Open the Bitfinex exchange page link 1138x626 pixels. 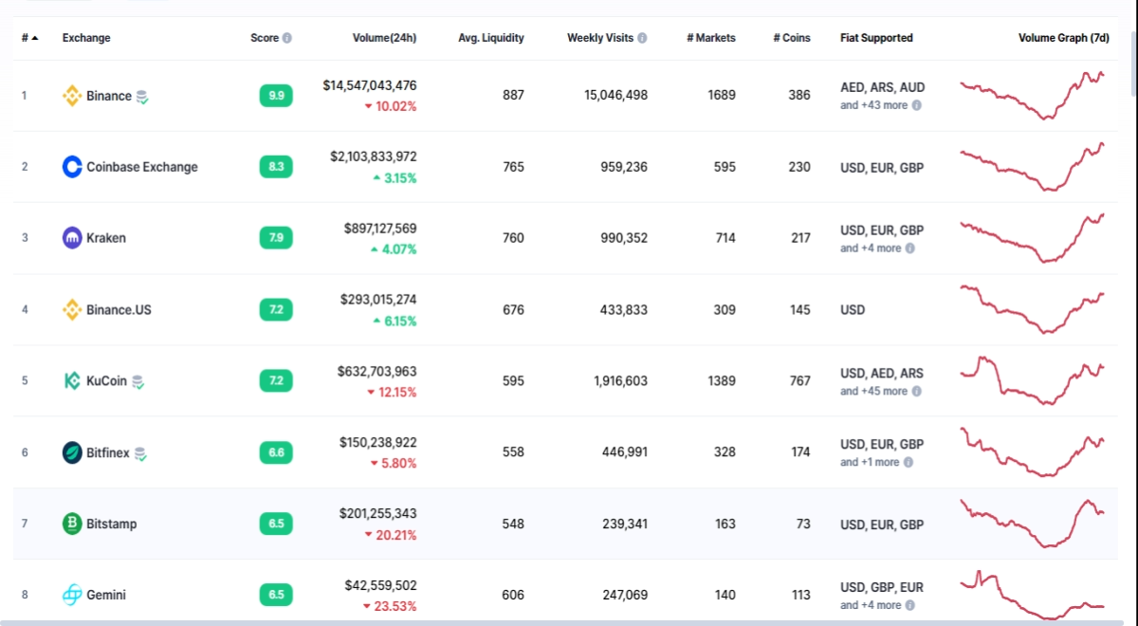point(108,452)
